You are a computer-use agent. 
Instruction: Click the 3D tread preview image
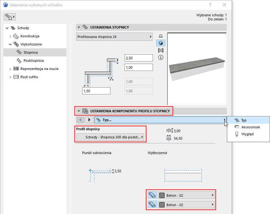(197, 69)
